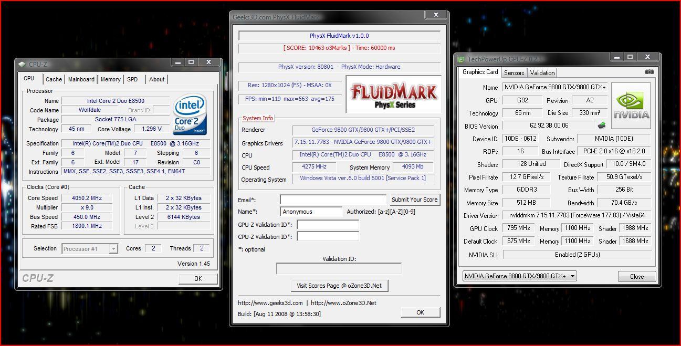Click the NVIDIA logo in GPU-Z
This screenshot has width=681, height=346.
[x=631, y=106]
